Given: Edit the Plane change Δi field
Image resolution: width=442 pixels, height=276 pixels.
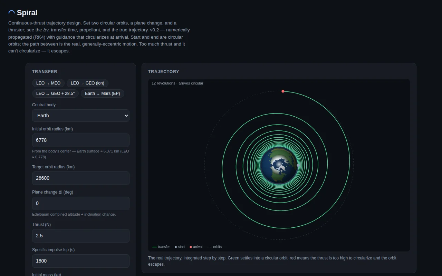Looking at the screenshot, I should pos(81,204).
